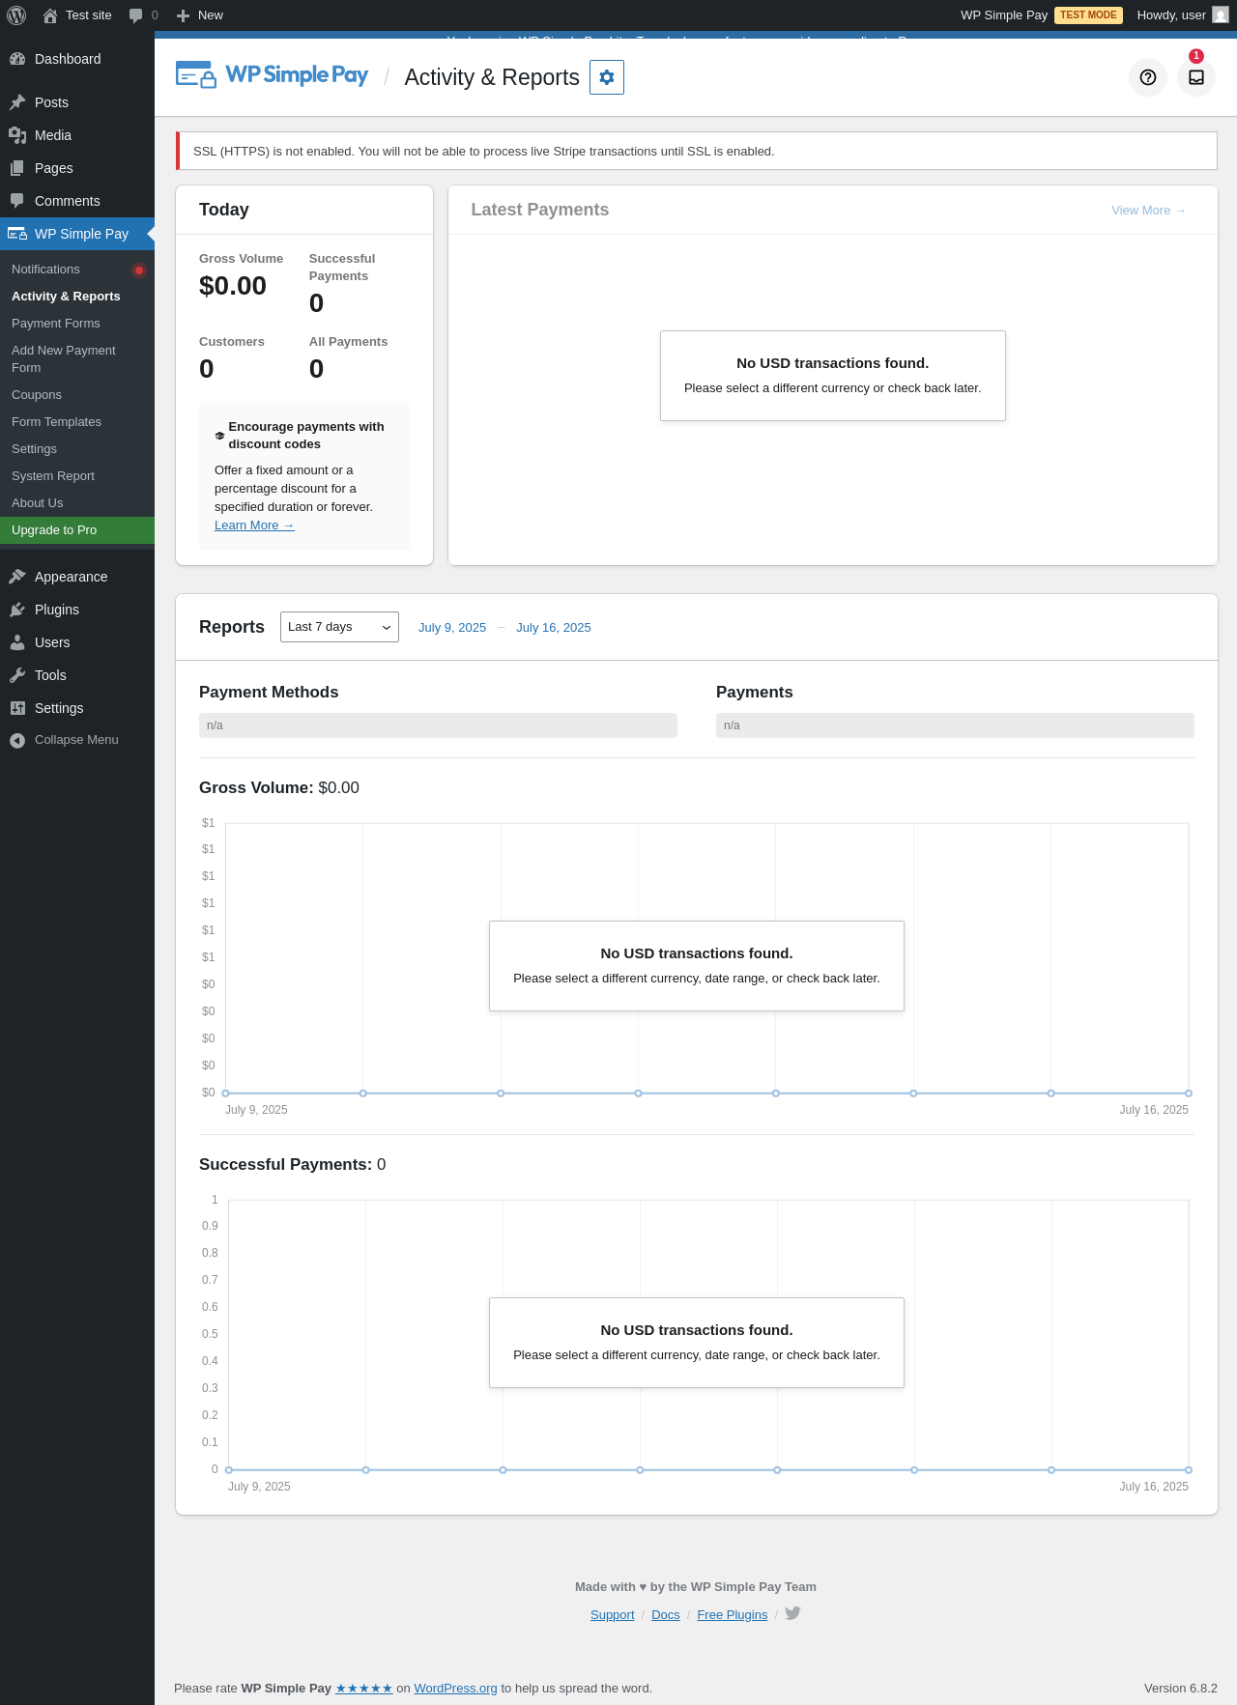The width and height of the screenshot is (1237, 1705).
Task: Open WordPress.org link
Action: coord(455,1689)
